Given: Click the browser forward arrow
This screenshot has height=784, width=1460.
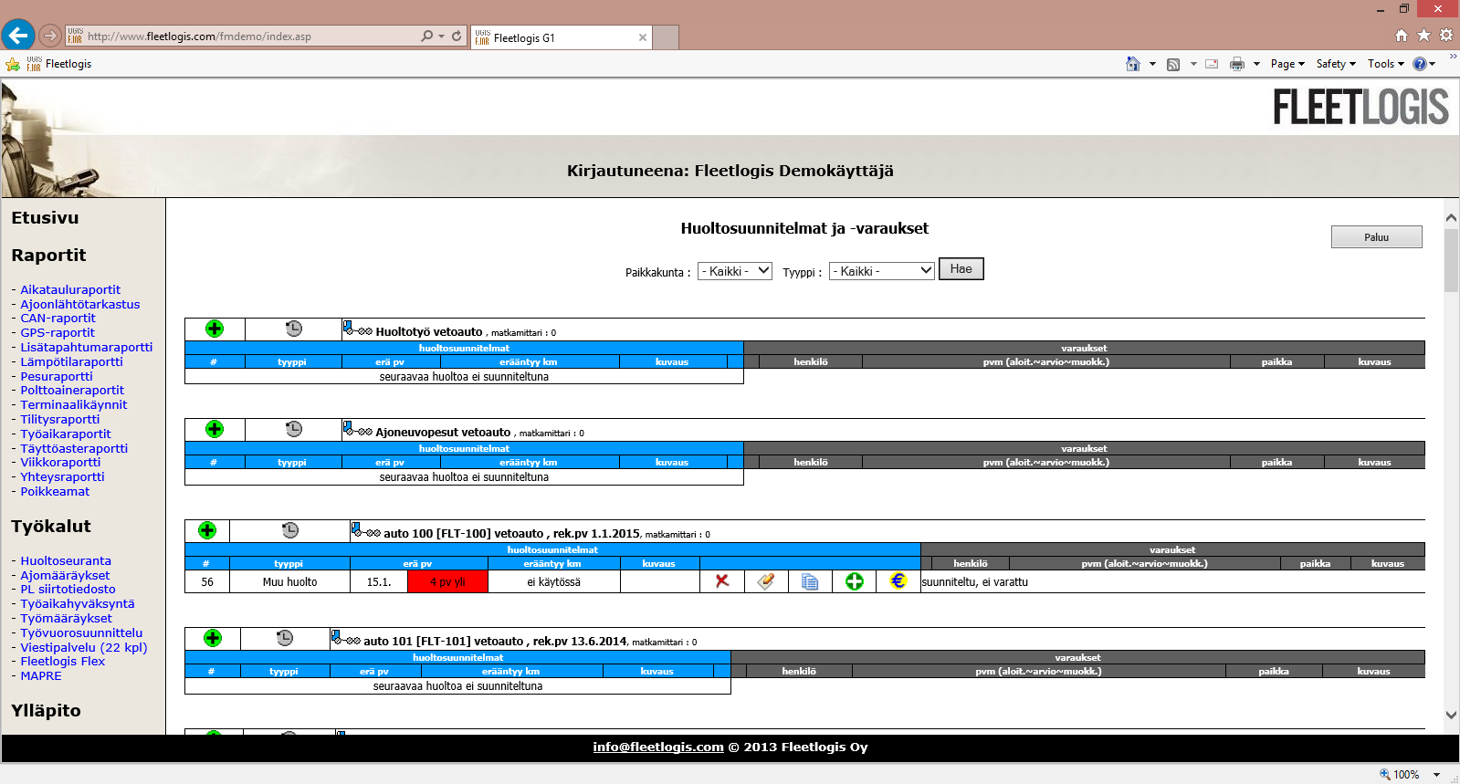Looking at the screenshot, I should click(x=50, y=36).
